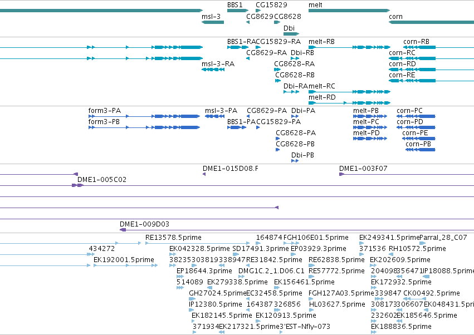Select the corn gene bar
This screenshot has width=474, height=335.
[431, 22]
